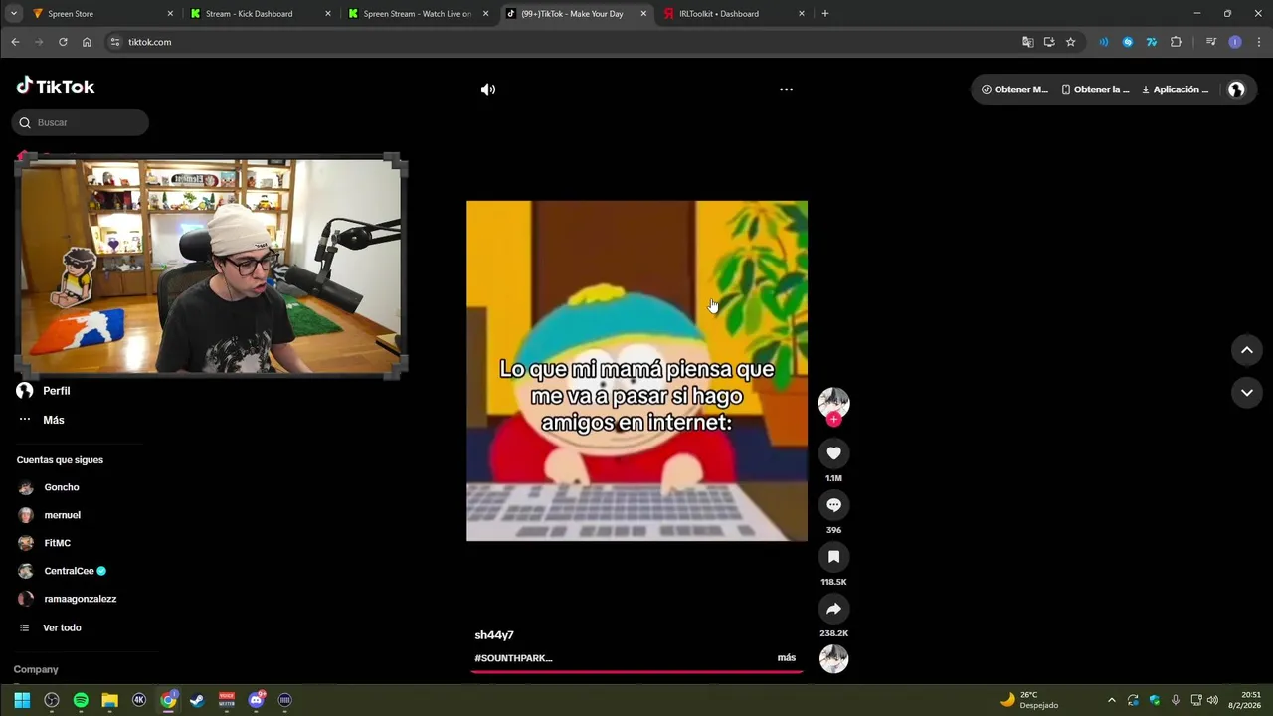Open the Más sidebar menu
The height and width of the screenshot is (716, 1273).
point(41,420)
